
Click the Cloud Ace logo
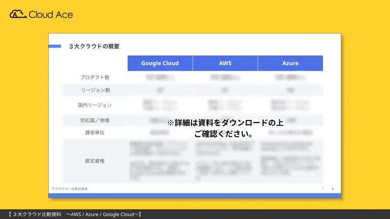pyautogui.click(x=41, y=15)
